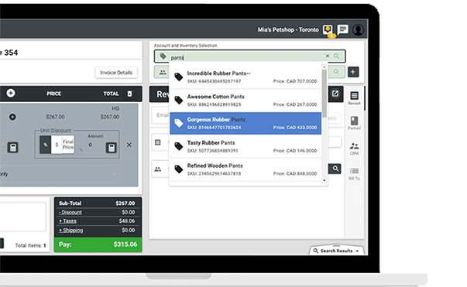Click the green Pay button
Viewport: 467px width, 287px height.
coord(98,244)
